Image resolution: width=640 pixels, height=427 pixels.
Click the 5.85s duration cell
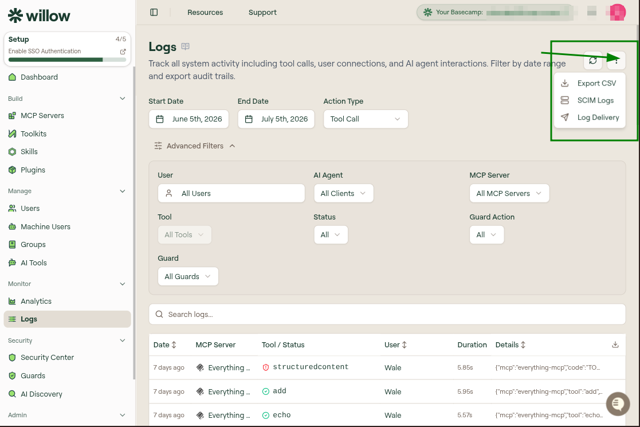pos(465,368)
